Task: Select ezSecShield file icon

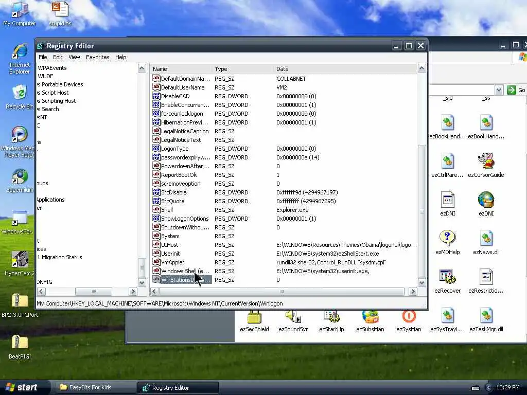Action: pyautogui.click(x=254, y=322)
